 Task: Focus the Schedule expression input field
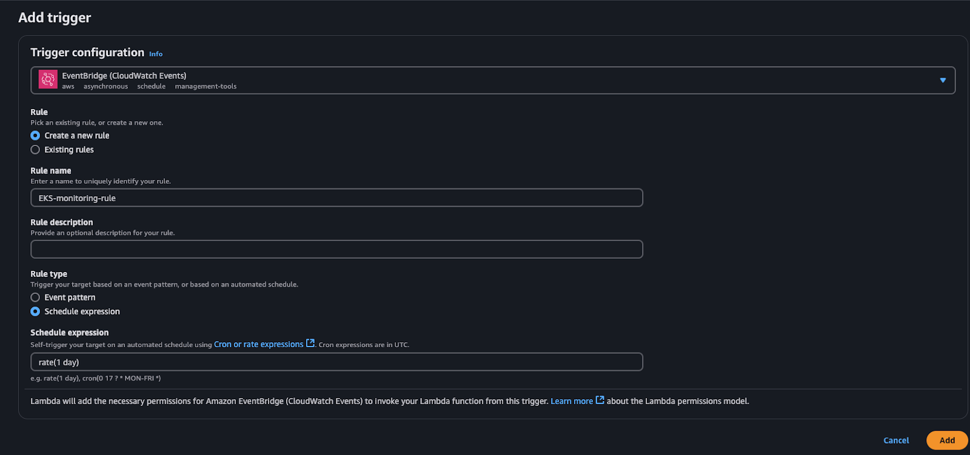point(336,362)
